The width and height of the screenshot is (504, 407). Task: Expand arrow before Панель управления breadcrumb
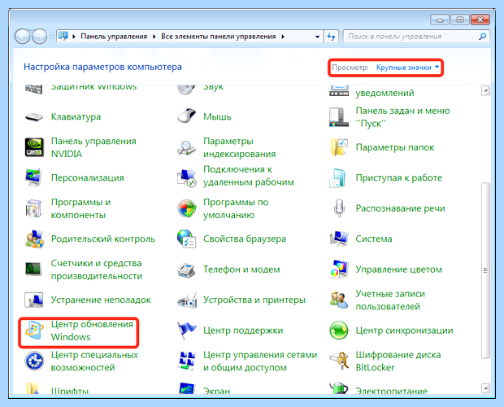click(74, 37)
